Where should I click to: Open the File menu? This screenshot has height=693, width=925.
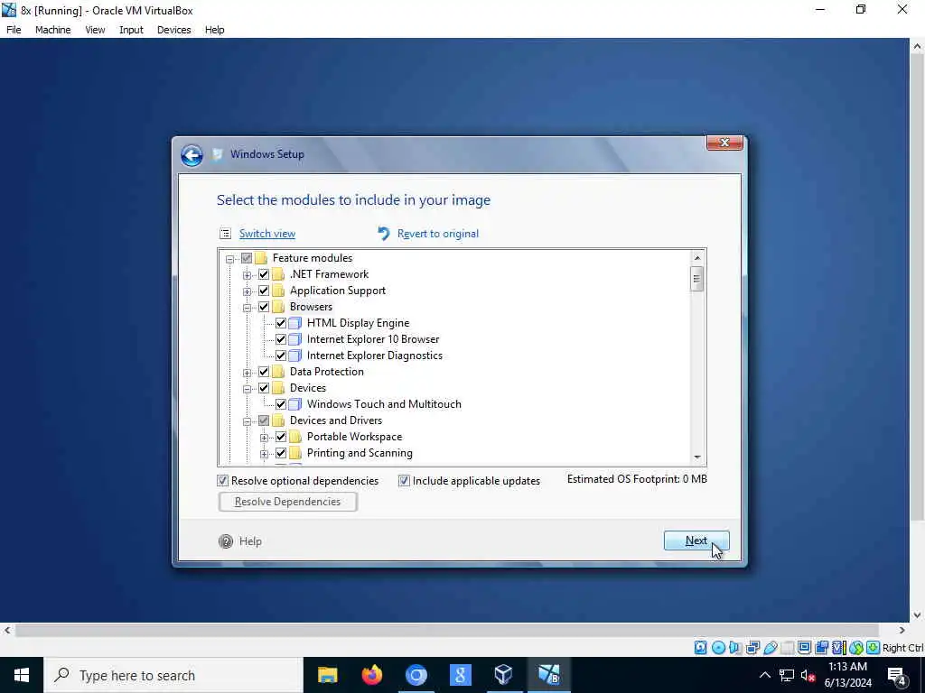click(14, 30)
